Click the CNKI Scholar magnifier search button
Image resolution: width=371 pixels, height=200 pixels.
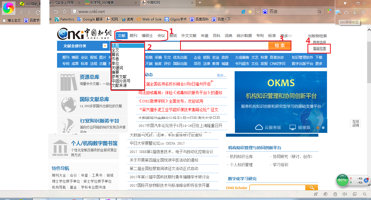[312, 188]
